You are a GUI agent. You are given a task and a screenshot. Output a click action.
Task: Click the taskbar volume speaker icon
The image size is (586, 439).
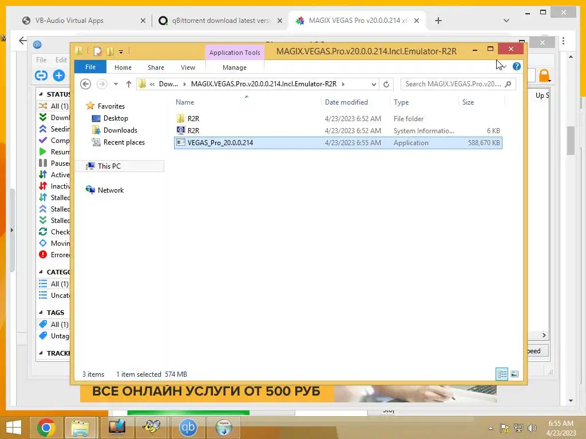click(532, 428)
